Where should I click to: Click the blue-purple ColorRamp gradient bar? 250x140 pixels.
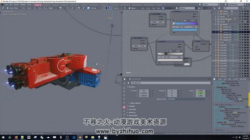point(185,24)
